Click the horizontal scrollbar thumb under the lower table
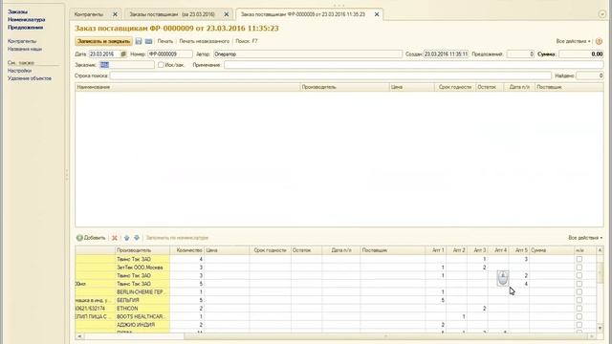 click(x=385, y=335)
